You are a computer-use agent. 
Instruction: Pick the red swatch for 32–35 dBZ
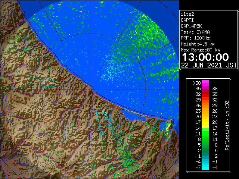pyautogui.click(x=205, y=94)
